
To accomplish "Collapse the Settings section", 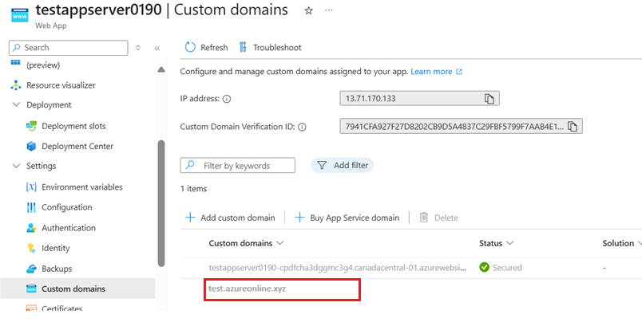I will pyautogui.click(x=16, y=166).
